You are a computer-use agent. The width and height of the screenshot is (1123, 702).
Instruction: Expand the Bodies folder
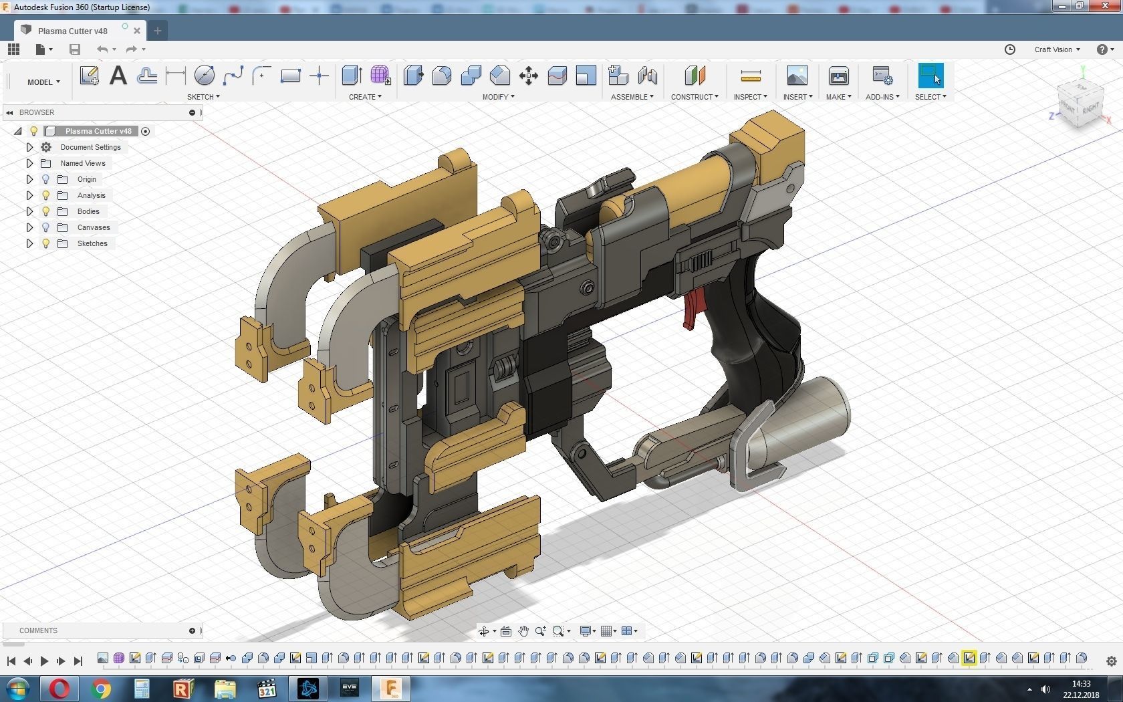[x=29, y=211]
